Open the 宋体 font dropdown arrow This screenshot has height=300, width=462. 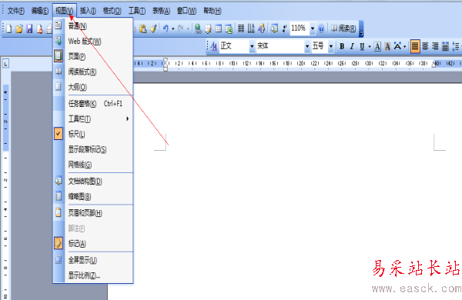coord(307,46)
